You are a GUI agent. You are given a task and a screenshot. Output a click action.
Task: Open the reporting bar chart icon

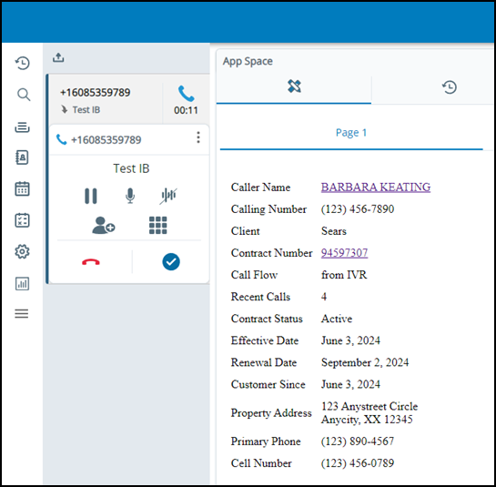click(22, 283)
